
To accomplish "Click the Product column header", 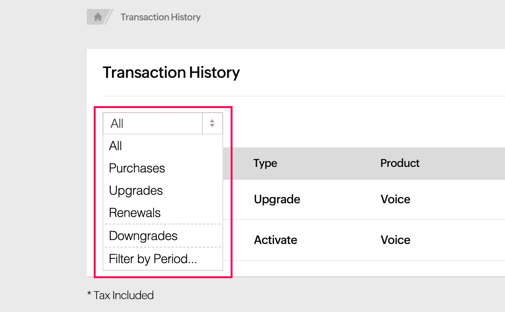I will tap(400, 163).
